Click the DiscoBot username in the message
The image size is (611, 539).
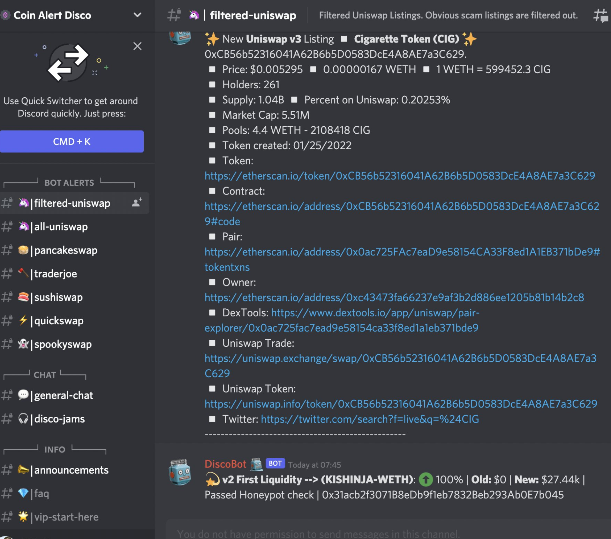225,464
